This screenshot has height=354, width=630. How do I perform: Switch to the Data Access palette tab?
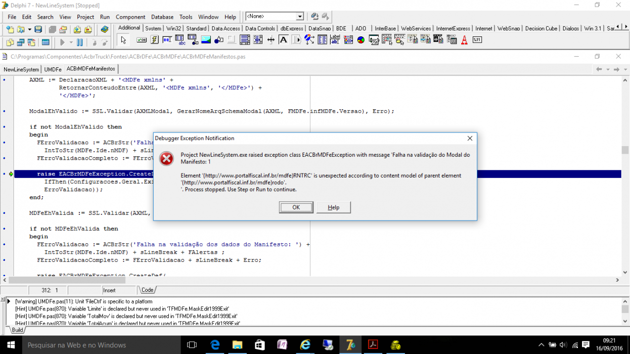click(x=226, y=28)
